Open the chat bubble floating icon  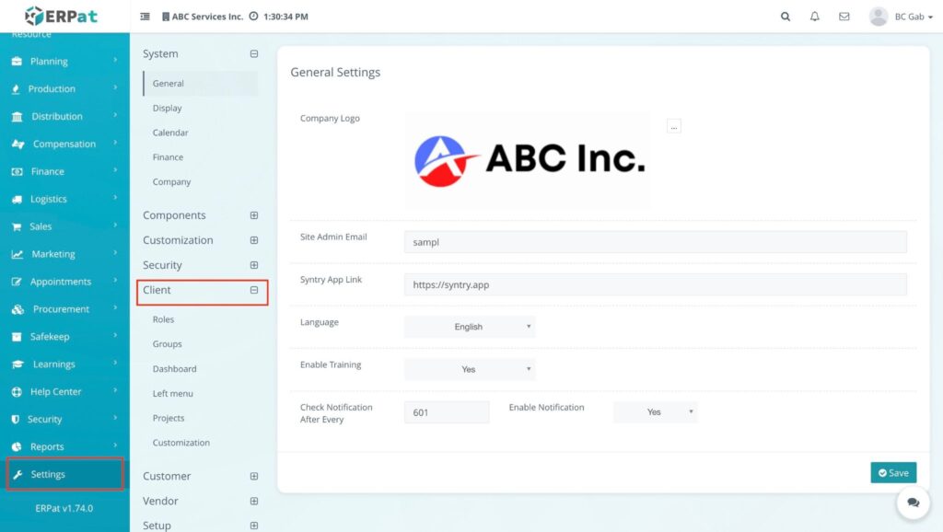click(913, 502)
